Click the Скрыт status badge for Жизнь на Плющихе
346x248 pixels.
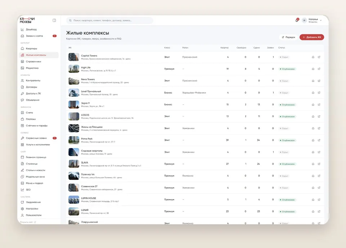(284, 128)
